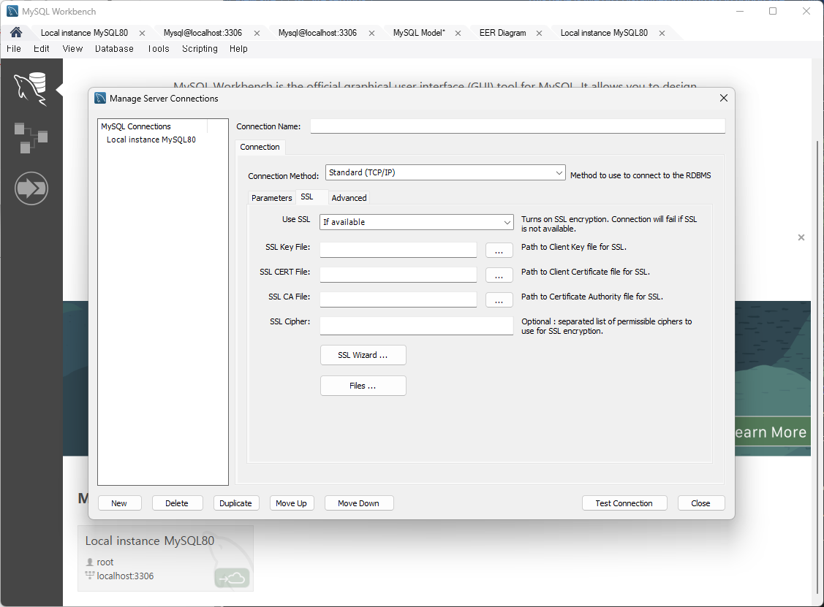Screen dimensions: 824x607
Task: Dismiss the welcome banner with the gray X
Action: pyautogui.click(x=801, y=237)
